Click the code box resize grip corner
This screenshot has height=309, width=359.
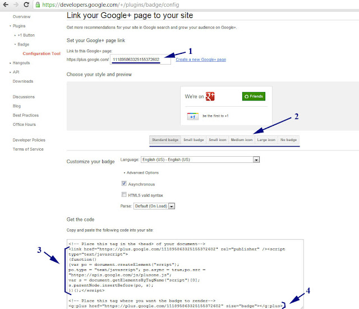pyautogui.click(x=302, y=307)
